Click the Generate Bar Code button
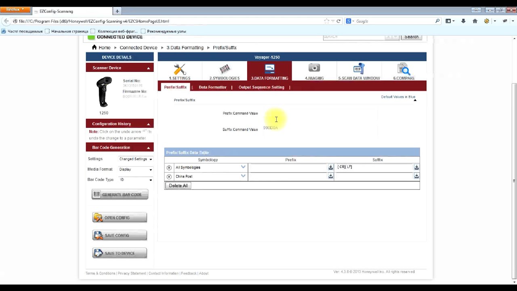 tap(120, 194)
